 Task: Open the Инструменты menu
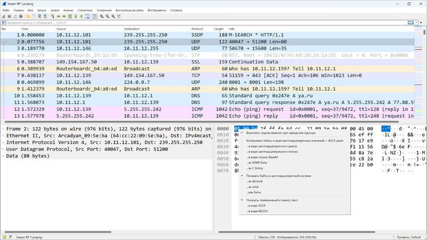click(157, 10)
